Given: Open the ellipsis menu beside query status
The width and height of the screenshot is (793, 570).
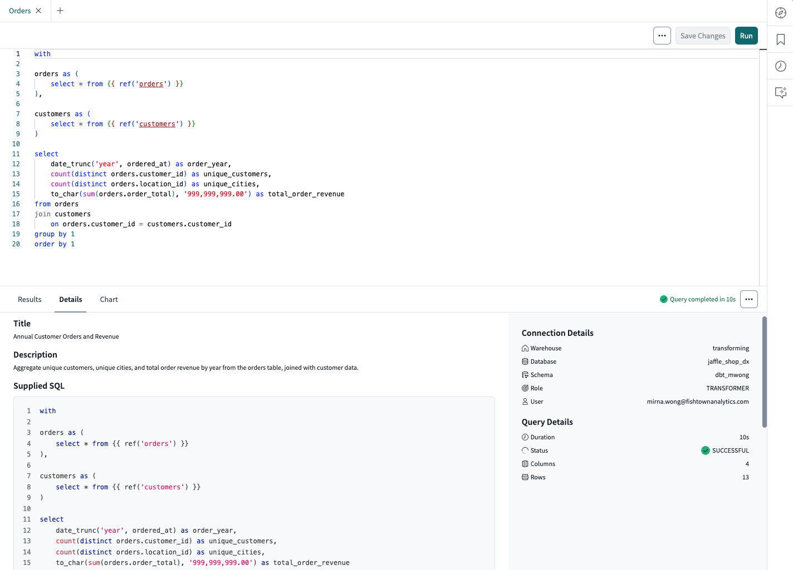Looking at the screenshot, I should [748, 299].
